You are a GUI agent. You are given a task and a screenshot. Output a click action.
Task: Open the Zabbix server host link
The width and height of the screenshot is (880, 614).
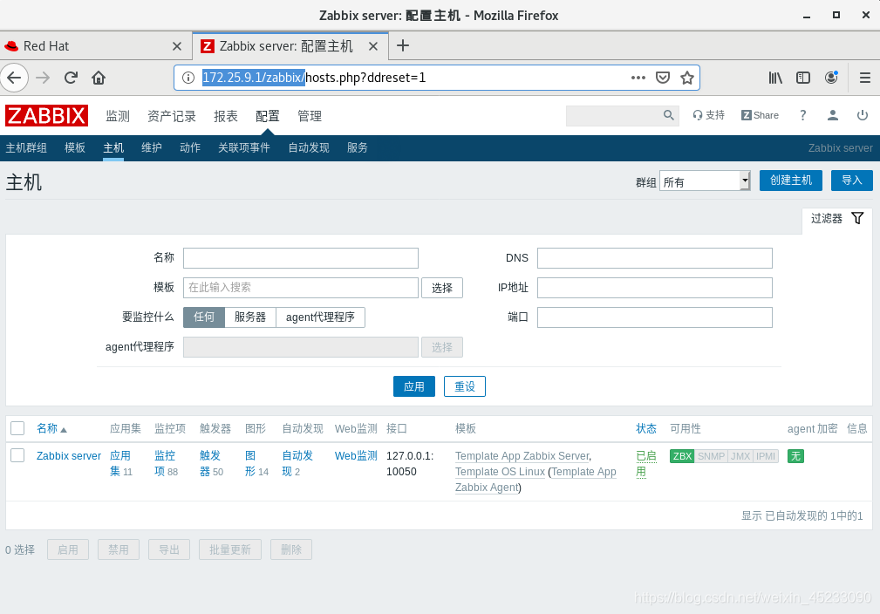pyautogui.click(x=69, y=456)
